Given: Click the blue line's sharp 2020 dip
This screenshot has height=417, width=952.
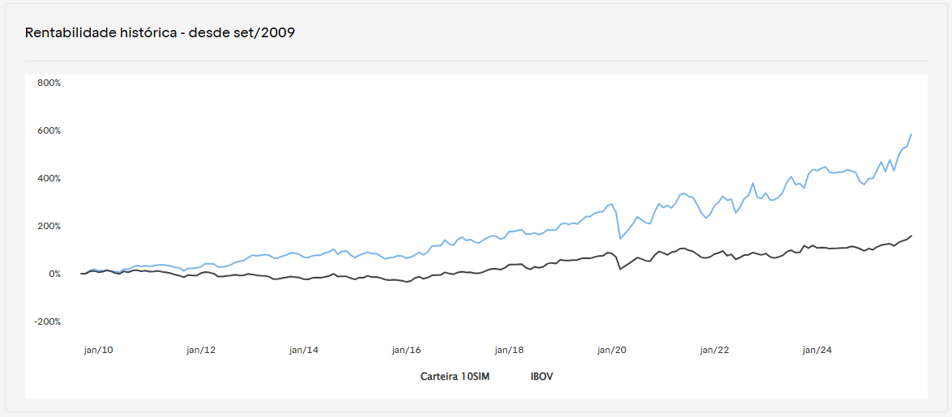Looking at the screenshot, I should 620,238.
